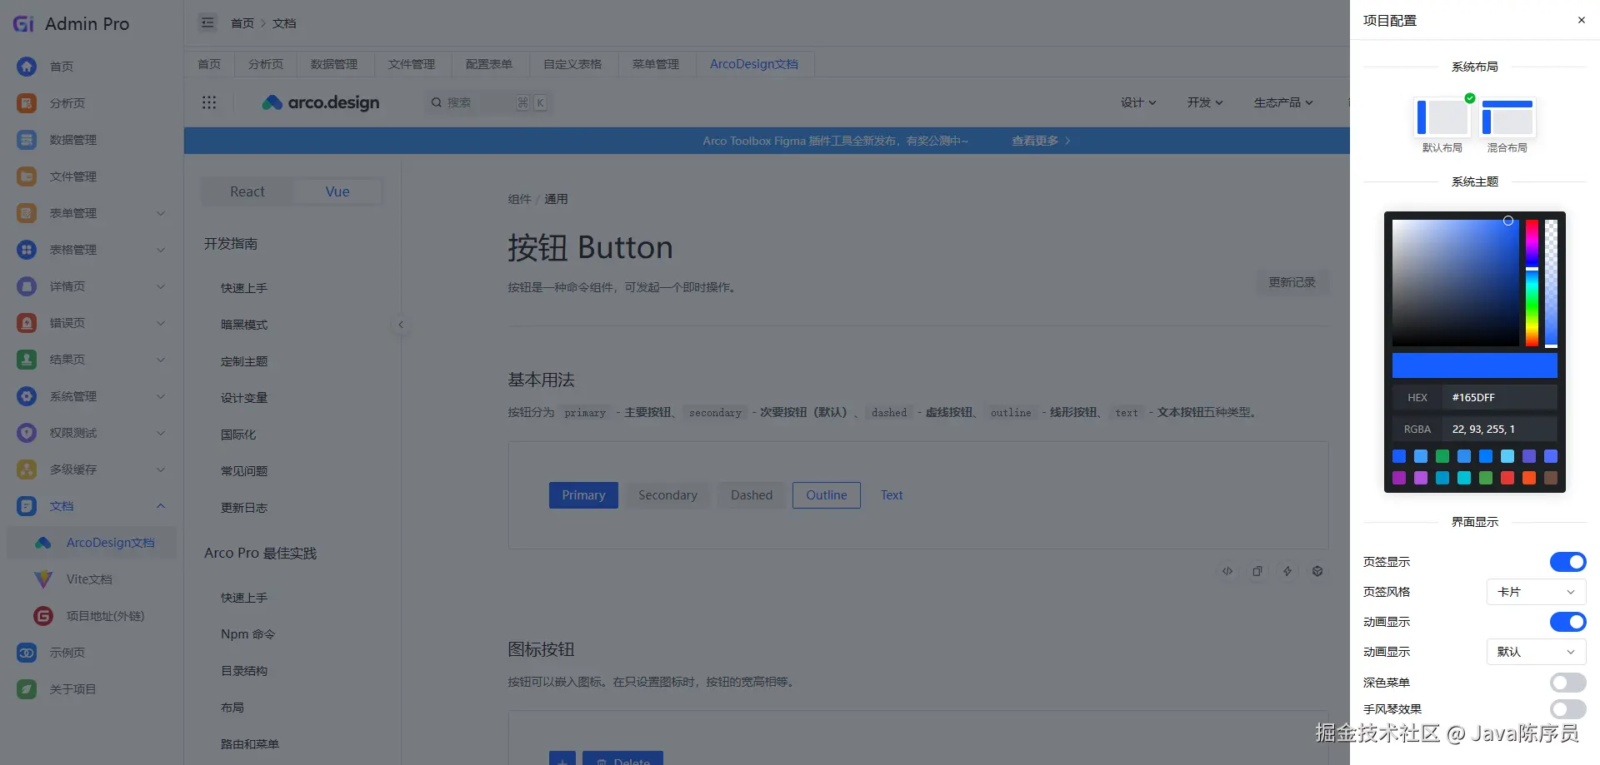Click the lightning bolt icon below demo

[1287, 571]
